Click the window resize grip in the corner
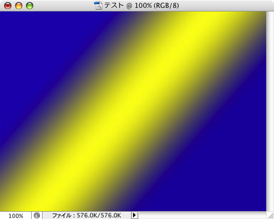Screen dimensions: 274x219 270,215
